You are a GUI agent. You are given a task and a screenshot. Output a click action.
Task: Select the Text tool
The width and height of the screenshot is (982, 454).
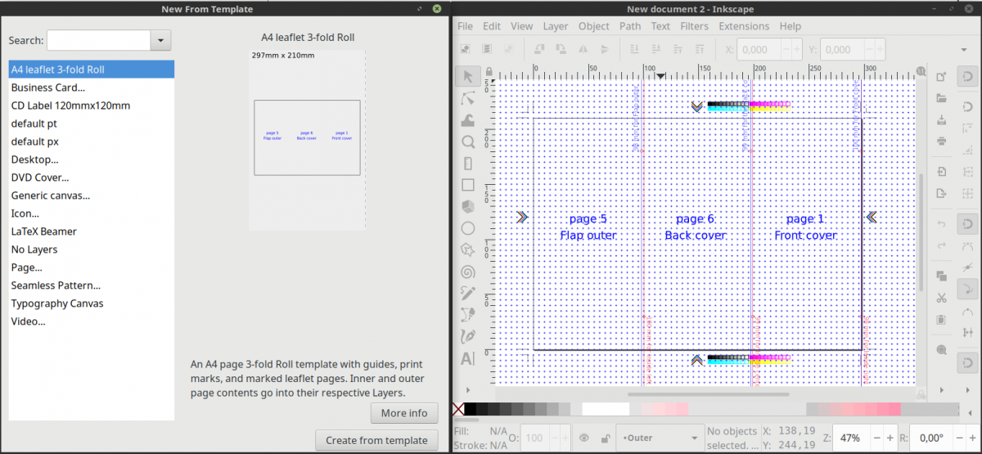point(468,358)
